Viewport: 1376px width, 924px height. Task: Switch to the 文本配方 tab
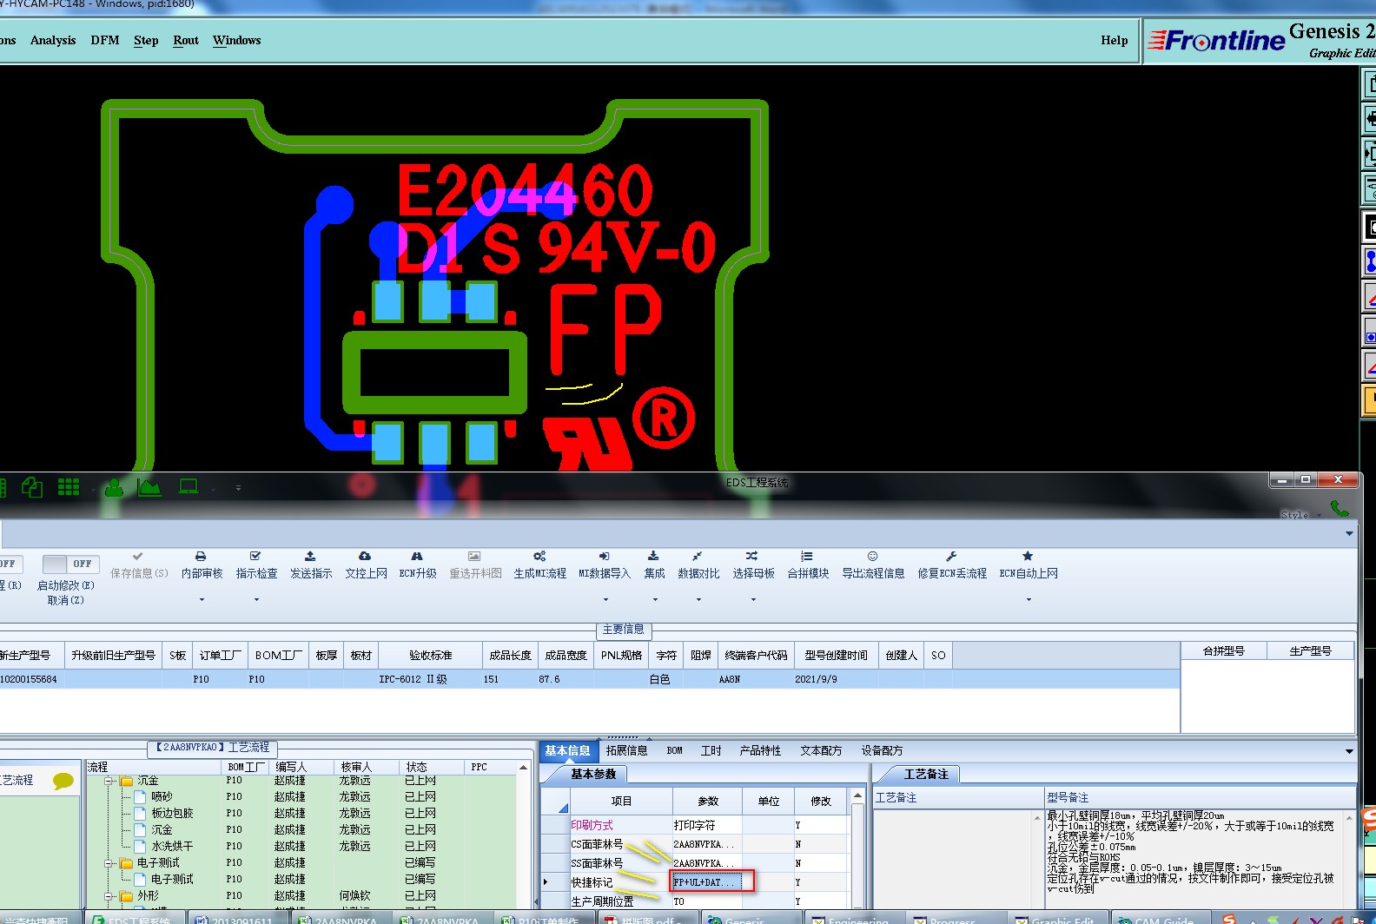[821, 750]
